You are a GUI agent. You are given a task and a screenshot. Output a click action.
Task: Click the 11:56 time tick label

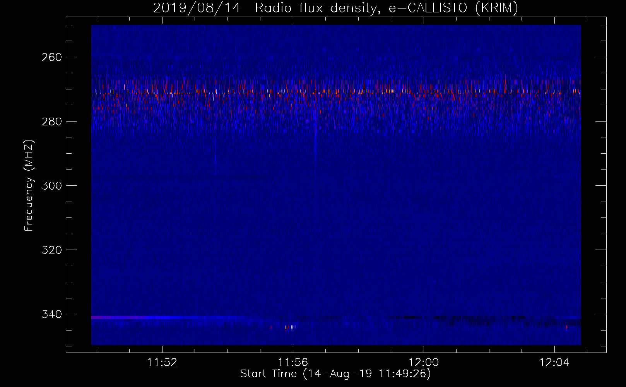(x=293, y=363)
